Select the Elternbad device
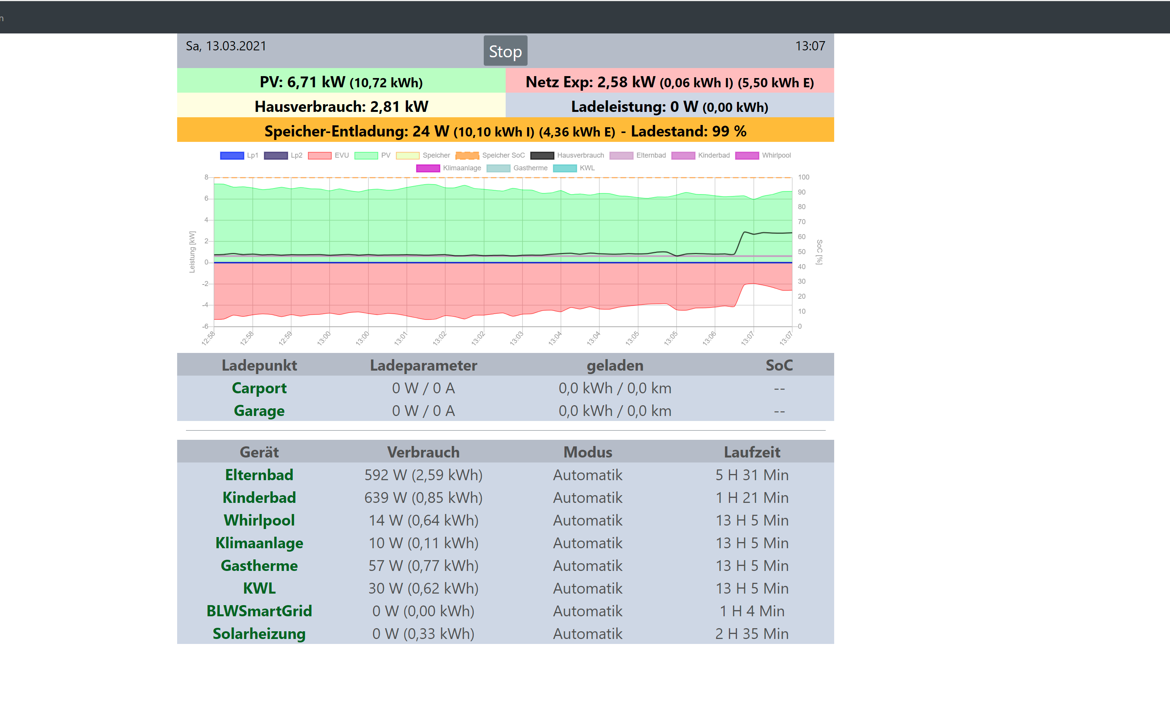Screen dimensions: 1170x722 (x=259, y=475)
